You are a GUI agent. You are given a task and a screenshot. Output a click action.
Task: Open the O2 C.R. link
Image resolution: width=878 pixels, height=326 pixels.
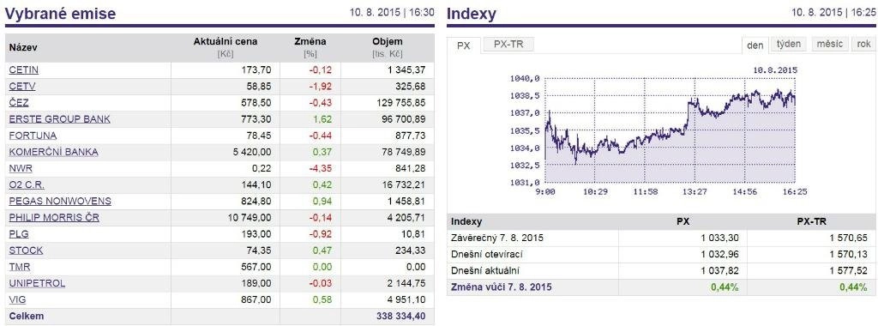[27, 184]
